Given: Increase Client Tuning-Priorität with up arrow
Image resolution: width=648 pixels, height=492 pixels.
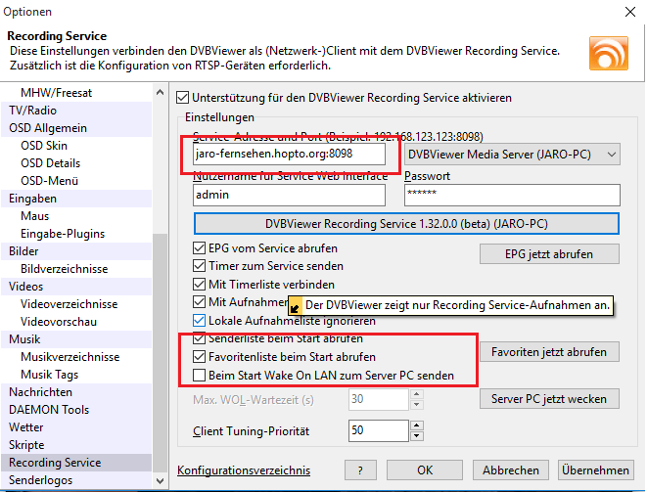Looking at the screenshot, I should (x=417, y=425).
